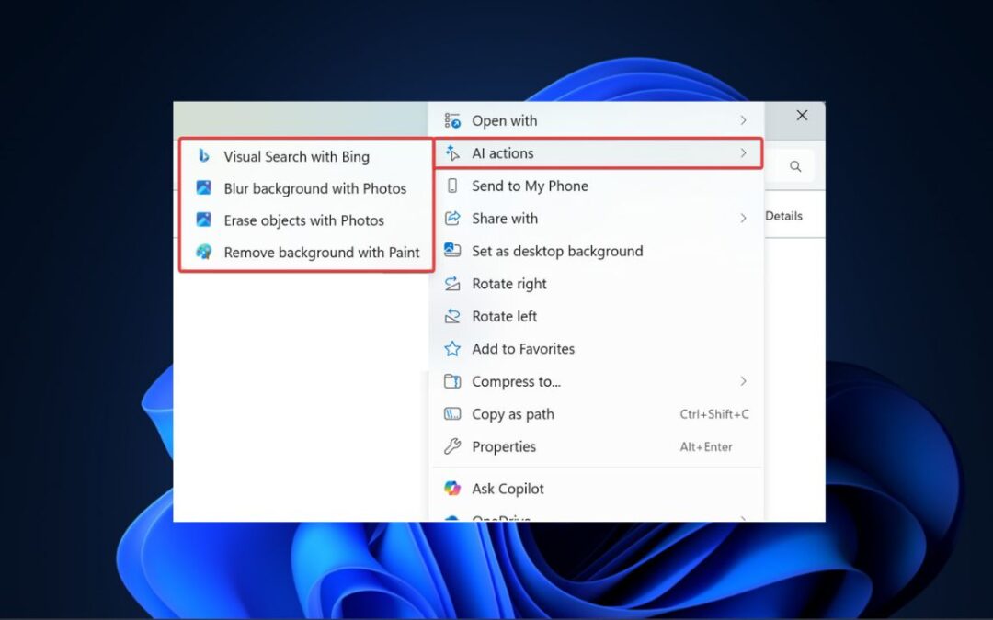Click the Properties wrench icon
The width and height of the screenshot is (993, 620).
452,446
